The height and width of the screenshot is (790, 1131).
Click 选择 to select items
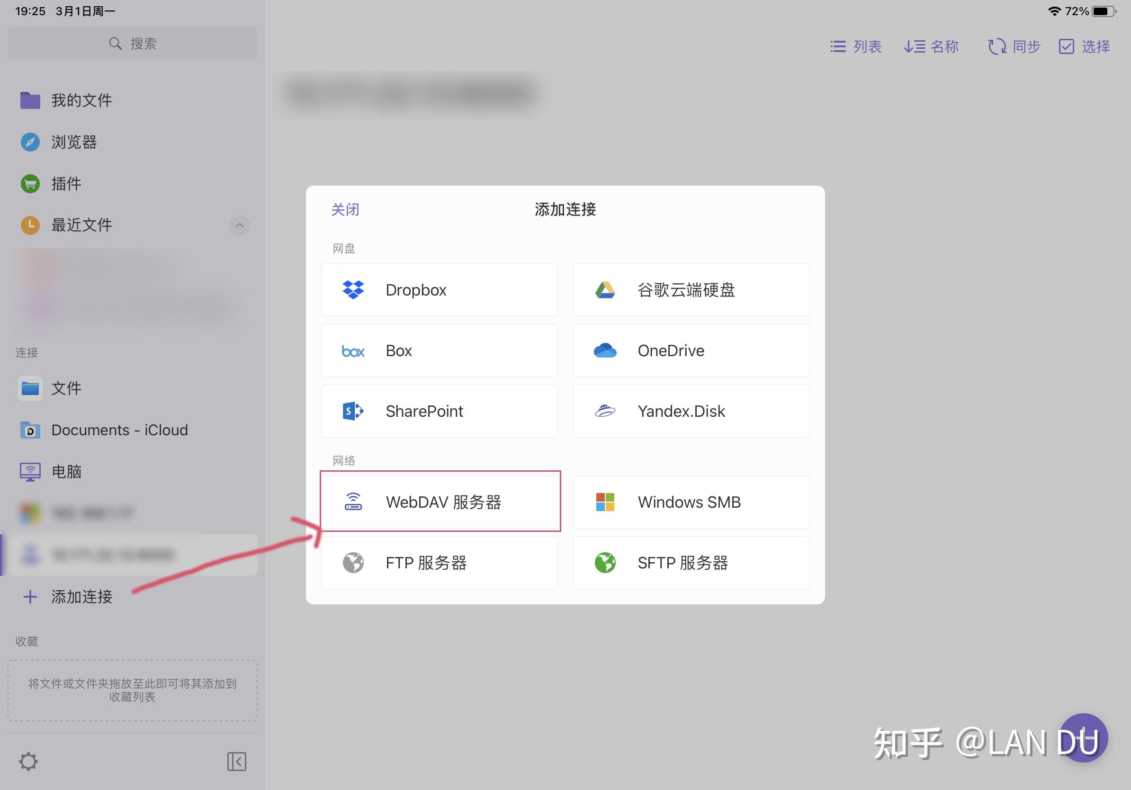click(1084, 47)
